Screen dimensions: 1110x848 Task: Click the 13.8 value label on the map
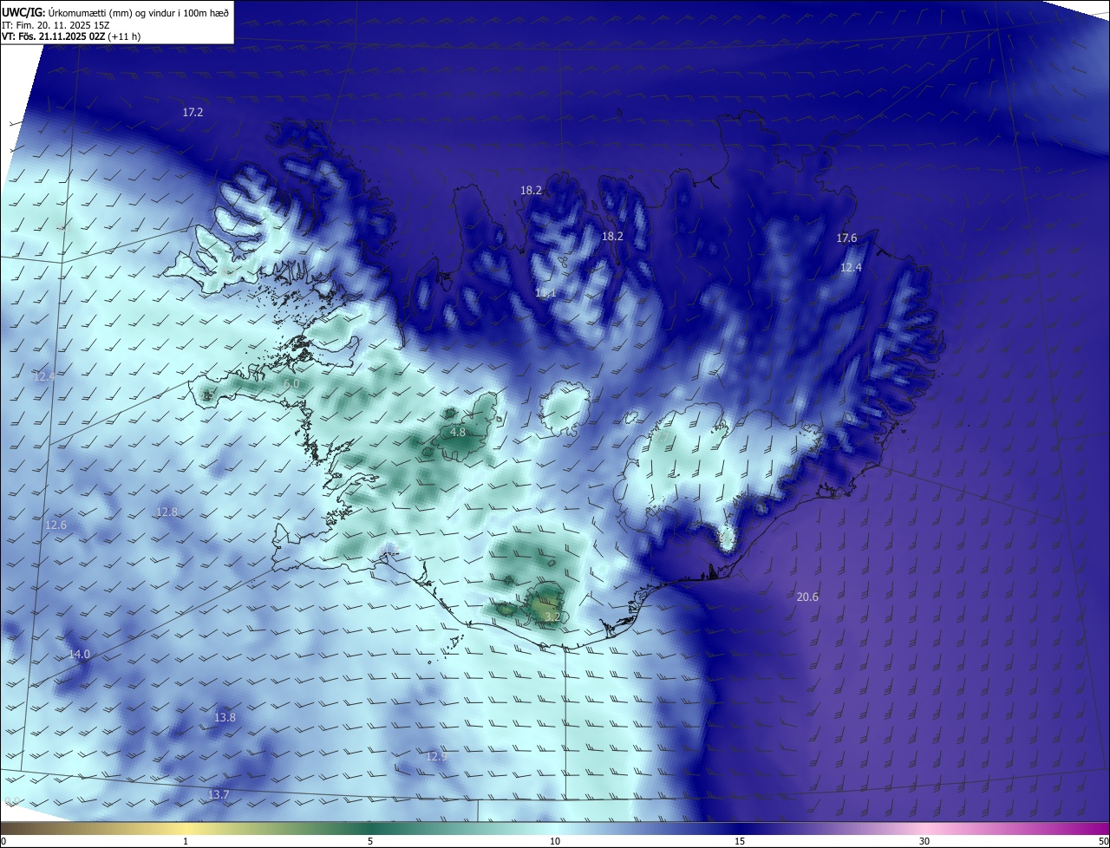coord(225,717)
